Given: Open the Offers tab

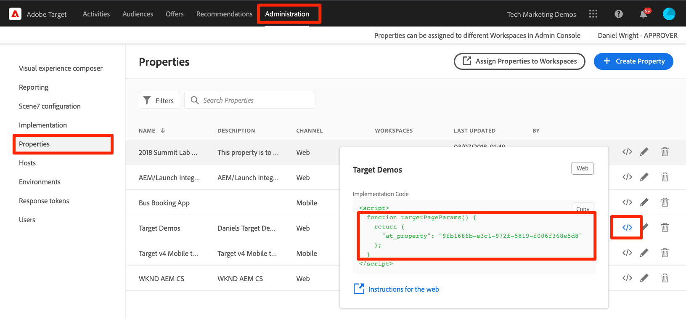Looking at the screenshot, I should point(175,14).
